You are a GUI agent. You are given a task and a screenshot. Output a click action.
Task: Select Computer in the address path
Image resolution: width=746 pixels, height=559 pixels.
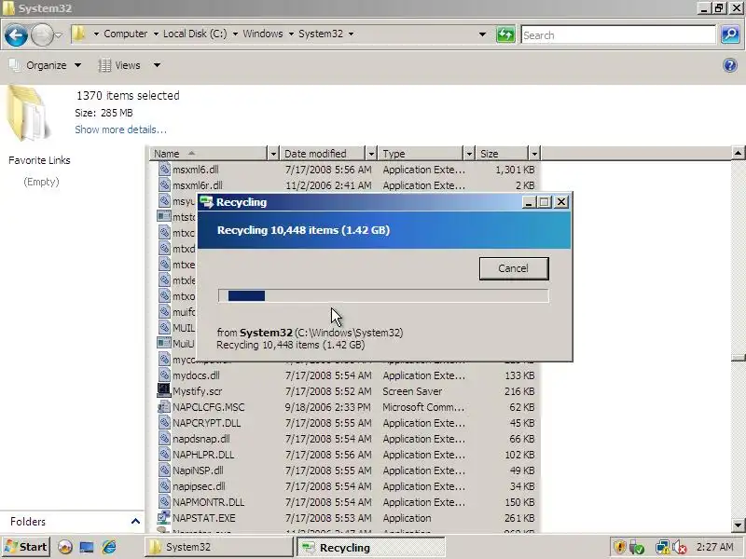pyautogui.click(x=125, y=34)
